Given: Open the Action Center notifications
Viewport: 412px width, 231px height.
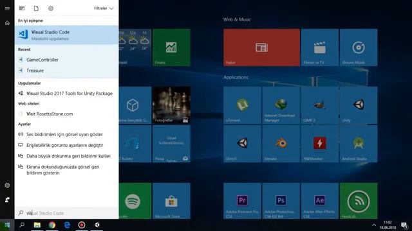Looking at the screenshot, I should click(x=404, y=225).
